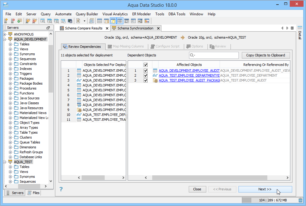Screen dimensions: 306x206
Task: Collapse the AQUA_TEST server node
Action: pyautogui.click(x=5, y=162)
